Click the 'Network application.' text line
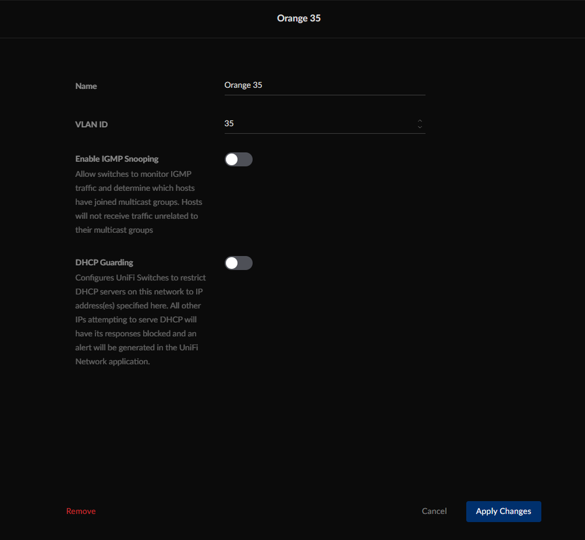 (x=112, y=362)
